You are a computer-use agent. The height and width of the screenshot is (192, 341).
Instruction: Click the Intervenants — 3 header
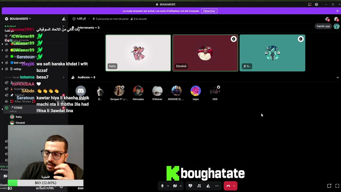pos(88,27)
